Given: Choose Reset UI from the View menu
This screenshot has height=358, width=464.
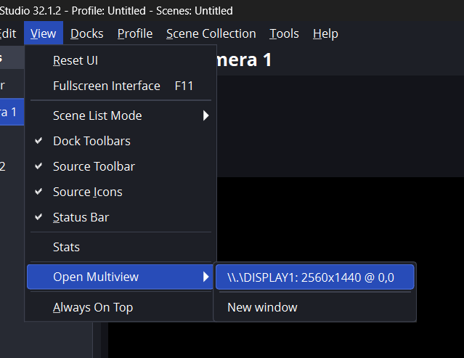Looking at the screenshot, I should [121, 60].
